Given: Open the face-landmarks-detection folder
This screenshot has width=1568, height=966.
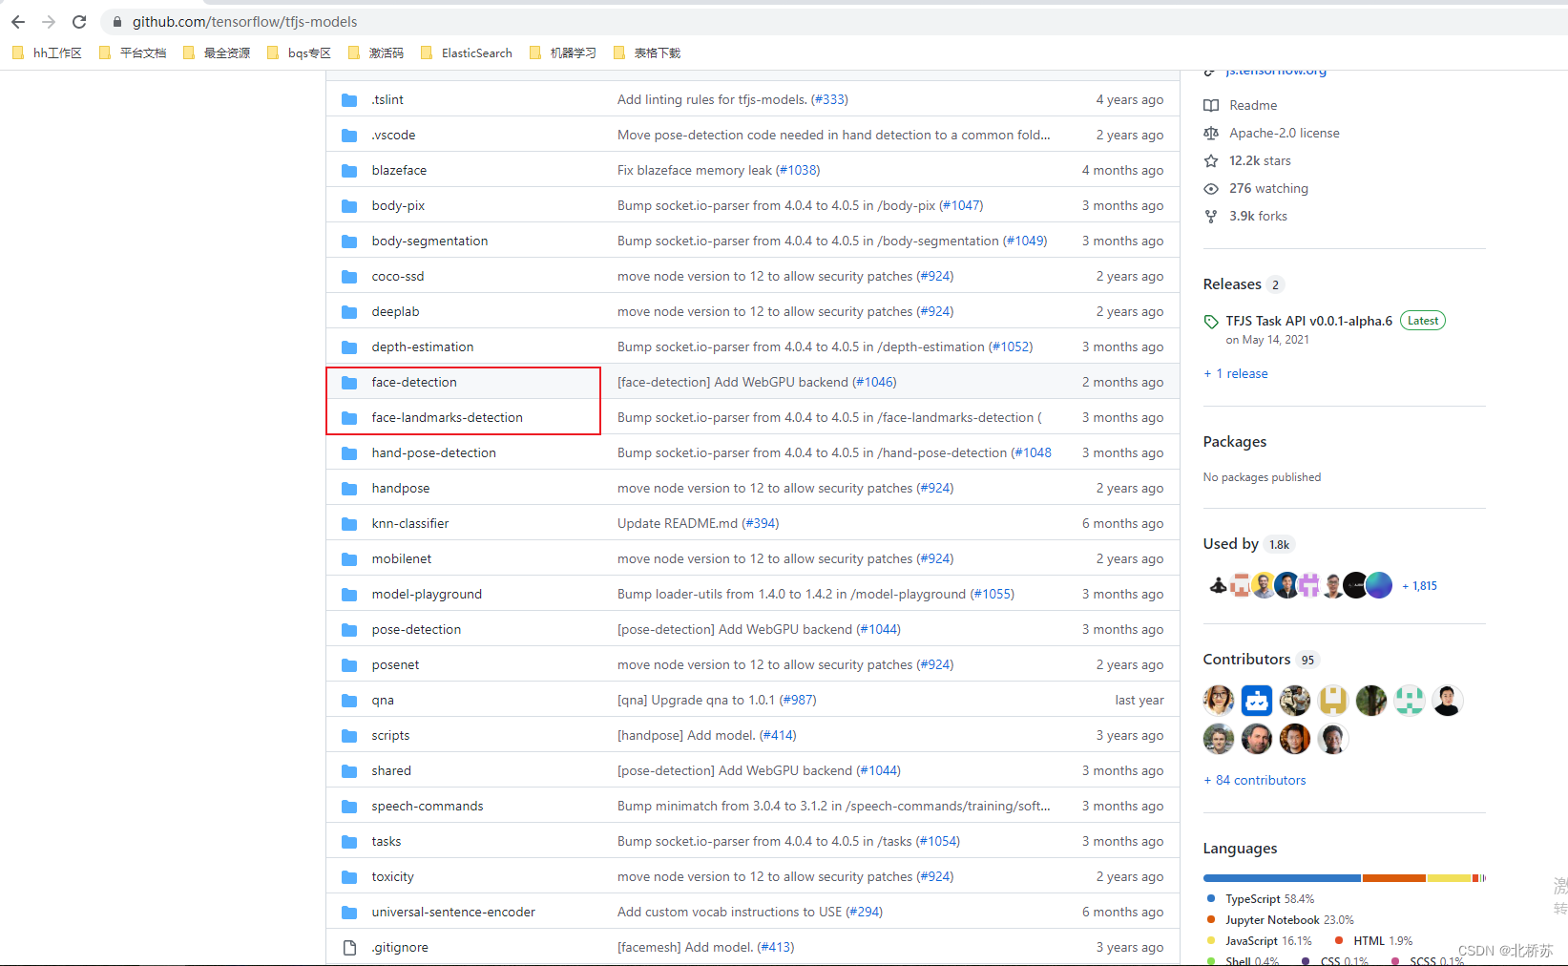Looking at the screenshot, I should point(447,417).
